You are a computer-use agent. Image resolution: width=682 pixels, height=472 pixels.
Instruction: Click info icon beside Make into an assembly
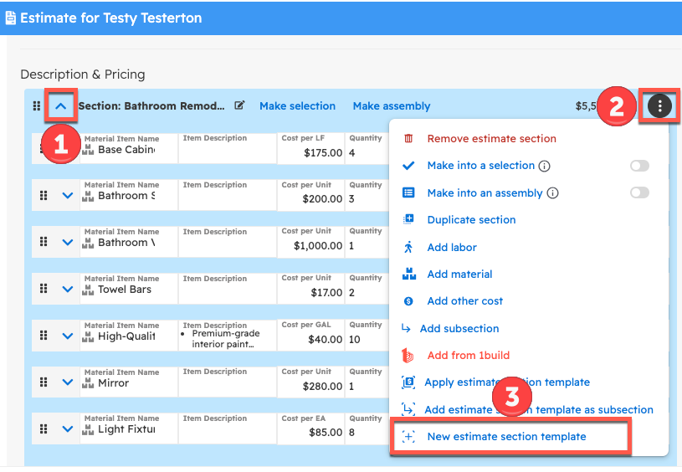(552, 193)
